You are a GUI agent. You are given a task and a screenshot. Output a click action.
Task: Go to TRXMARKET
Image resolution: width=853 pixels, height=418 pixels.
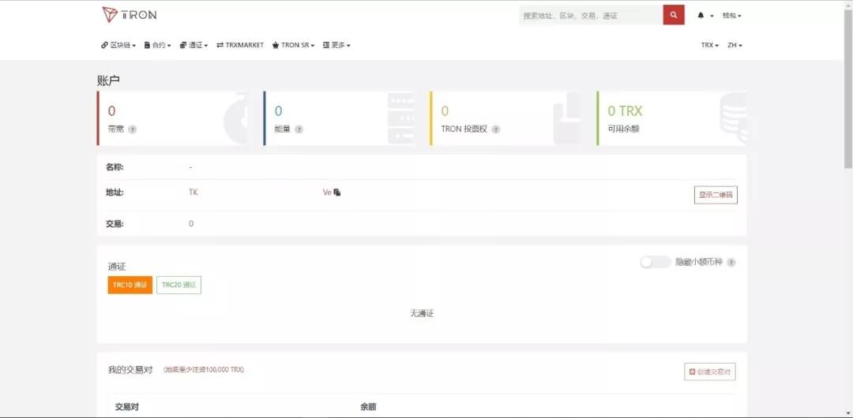tap(240, 45)
